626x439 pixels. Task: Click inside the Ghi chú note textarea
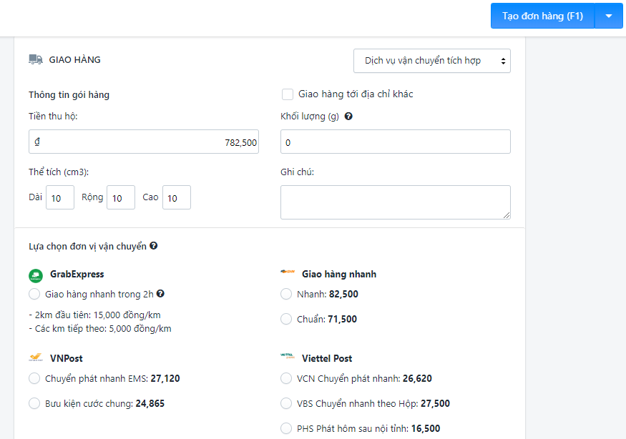(395, 202)
